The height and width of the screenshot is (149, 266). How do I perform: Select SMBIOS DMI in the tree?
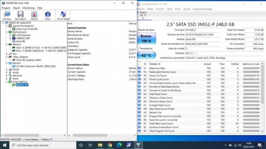coord(23,38)
